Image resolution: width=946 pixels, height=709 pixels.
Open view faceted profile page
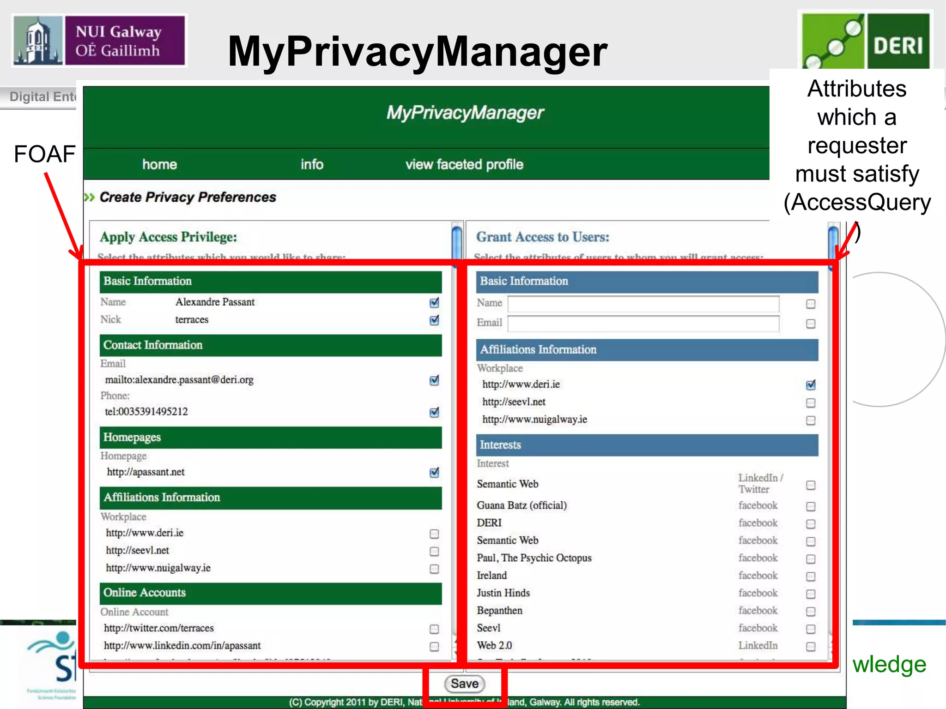point(464,164)
